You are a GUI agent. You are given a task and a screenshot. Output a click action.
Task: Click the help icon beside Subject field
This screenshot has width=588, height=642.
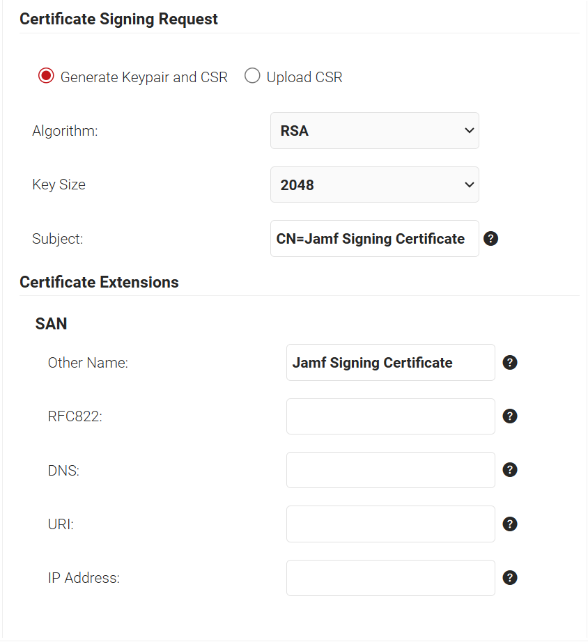tap(490, 239)
